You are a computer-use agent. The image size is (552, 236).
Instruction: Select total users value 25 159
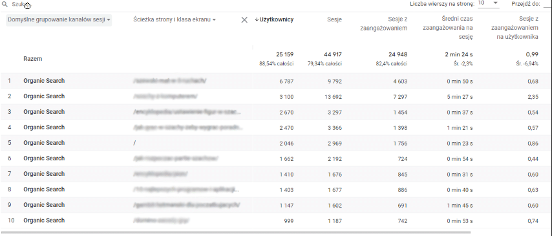(x=285, y=54)
